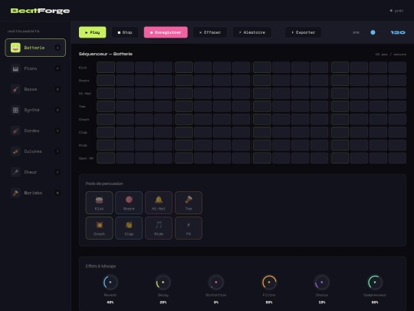414x311 pixels.
Task: Click the Filtre knob
Action: (269, 282)
